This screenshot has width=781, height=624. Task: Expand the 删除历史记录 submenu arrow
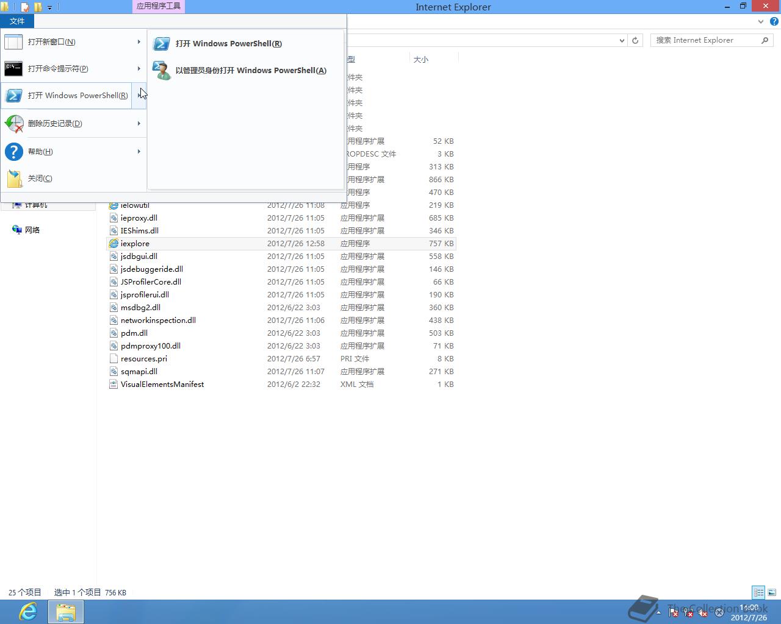tap(139, 124)
